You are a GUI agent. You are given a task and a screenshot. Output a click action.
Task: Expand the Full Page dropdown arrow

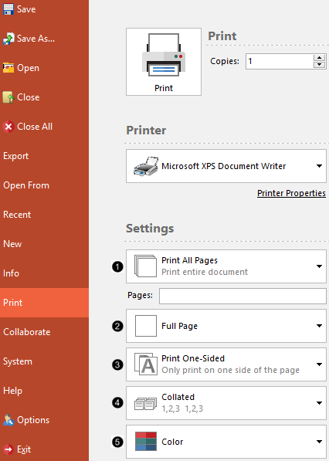point(319,326)
